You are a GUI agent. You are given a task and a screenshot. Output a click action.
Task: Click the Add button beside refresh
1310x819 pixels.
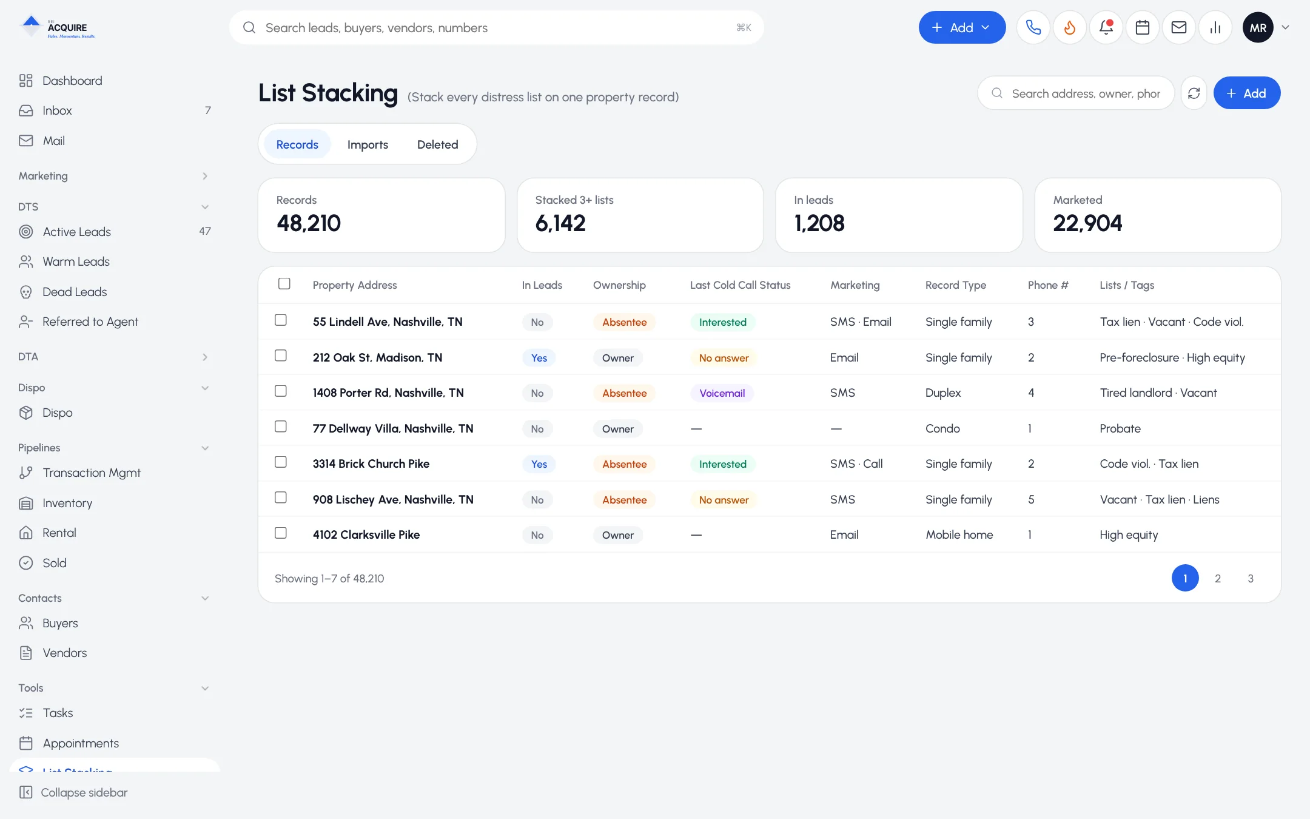[x=1247, y=93]
